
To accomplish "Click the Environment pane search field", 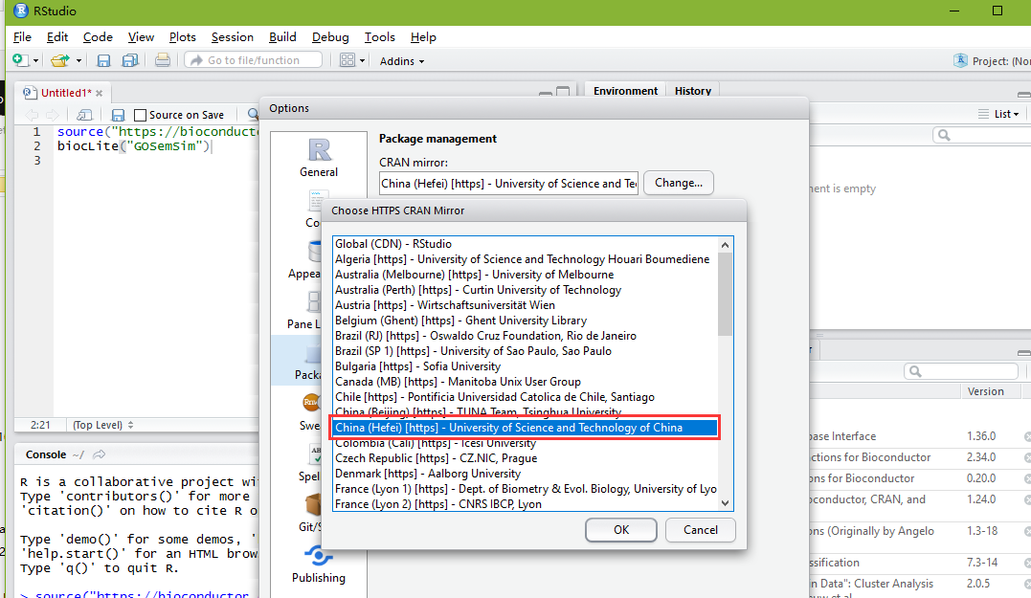I will click(983, 135).
